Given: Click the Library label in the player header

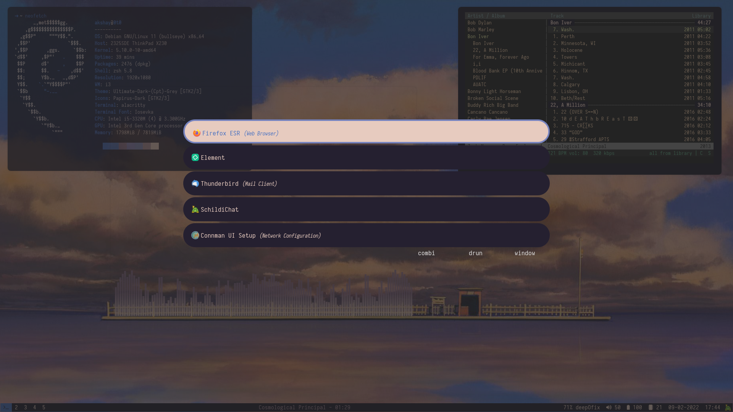Looking at the screenshot, I should pyautogui.click(x=701, y=16).
